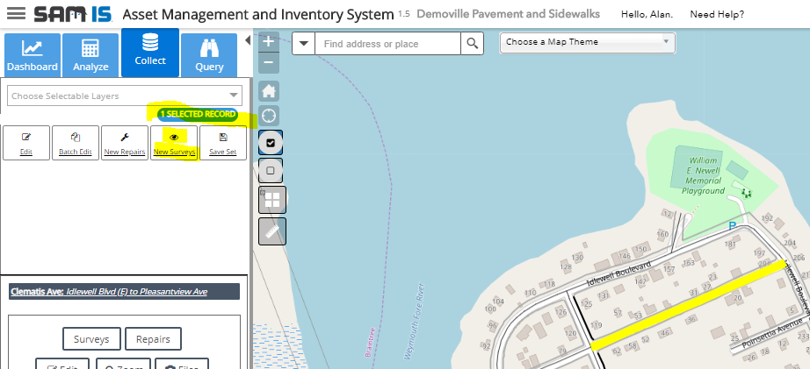
Task: Reset map to home extent
Action: 270,91
